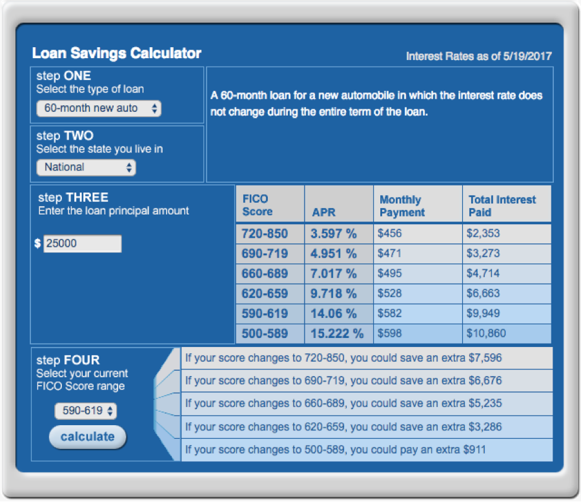Select the 620-659 FICO Score cell
The image size is (581, 502).
[x=270, y=293]
